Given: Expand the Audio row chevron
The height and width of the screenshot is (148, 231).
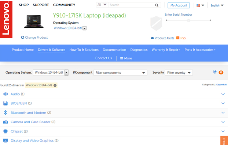Looking at the screenshot, I should [x=223, y=94].
